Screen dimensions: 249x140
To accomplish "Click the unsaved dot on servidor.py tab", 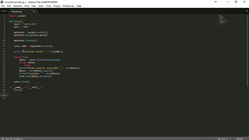I will (x=34, y=12).
